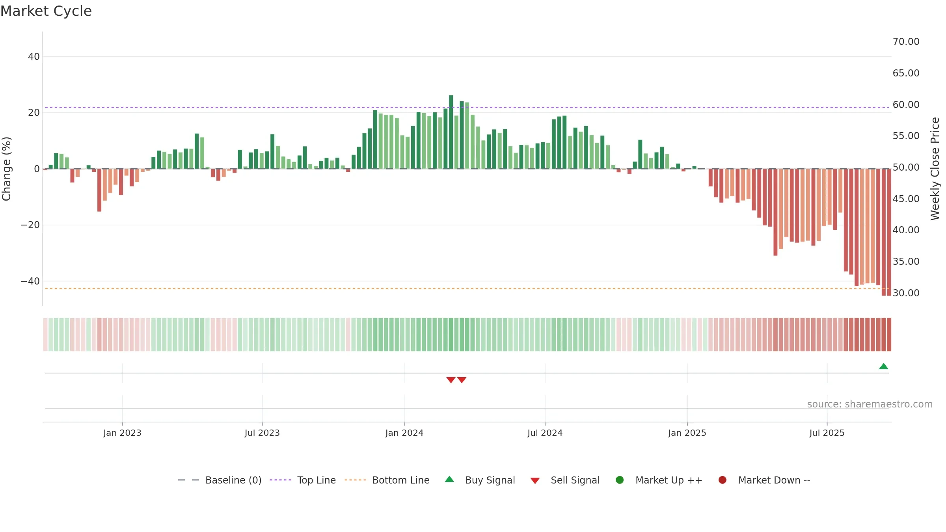Viewport: 946px width, 532px height.
Task: Click the 65.00 price axis tick
Action: [906, 73]
